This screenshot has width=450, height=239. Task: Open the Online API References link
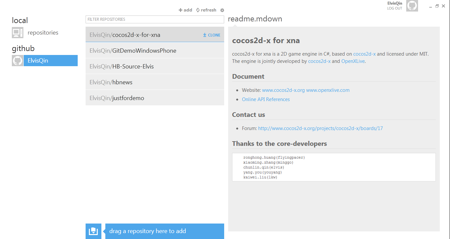click(266, 99)
